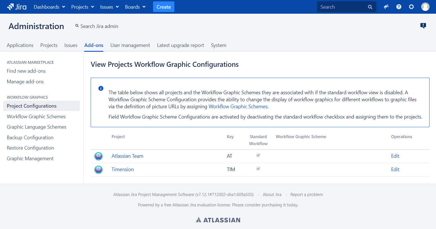Switch to the System tab
The image size is (436, 229).
pyautogui.click(x=219, y=45)
